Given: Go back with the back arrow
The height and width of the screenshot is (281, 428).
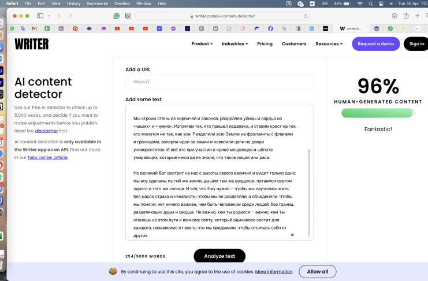Looking at the screenshot, I should tap(59, 16).
